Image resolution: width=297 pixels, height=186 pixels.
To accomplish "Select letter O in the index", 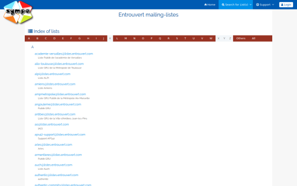I will pyautogui.click(x=143, y=38).
